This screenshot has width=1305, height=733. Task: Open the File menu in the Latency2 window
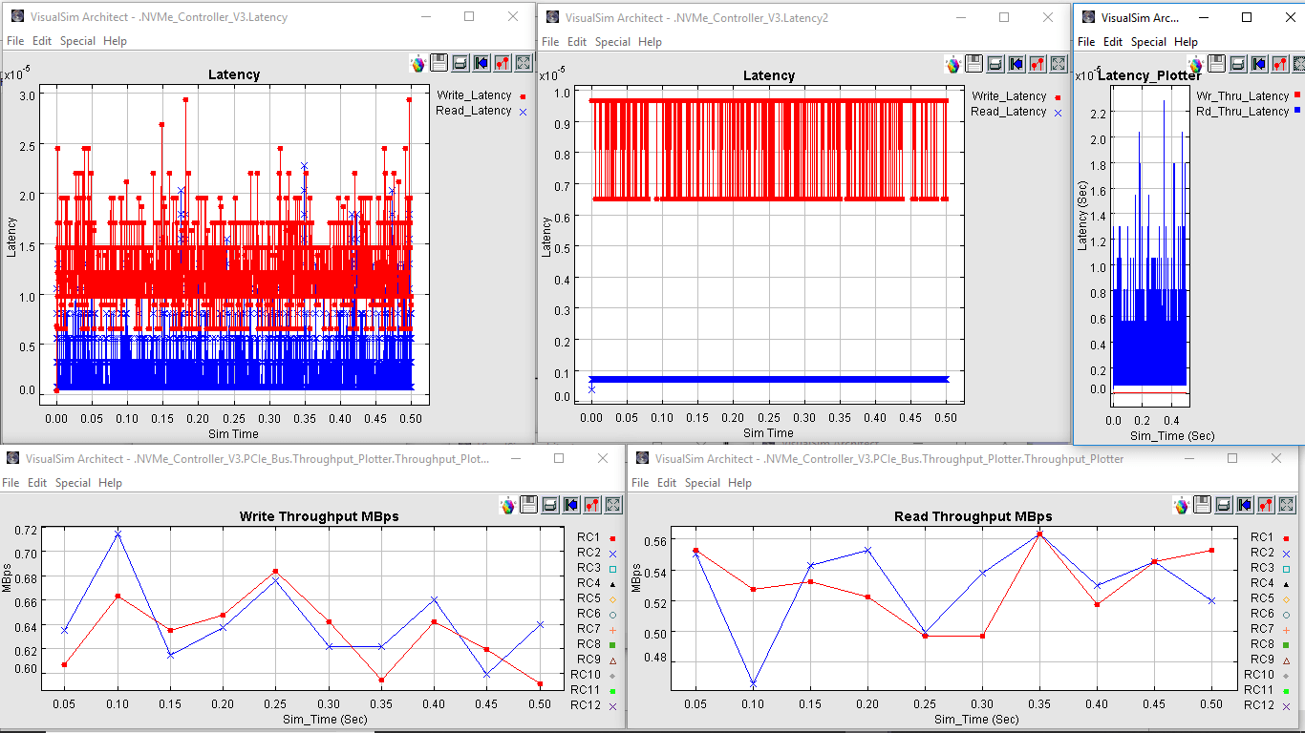(550, 42)
